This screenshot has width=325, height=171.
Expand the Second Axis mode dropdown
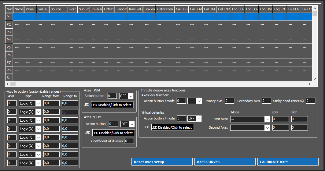(250, 128)
